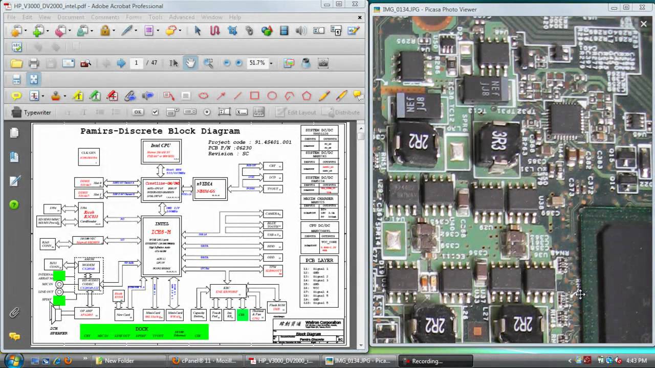
Task: Select the Check Box form tool
Action: [x=155, y=112]
